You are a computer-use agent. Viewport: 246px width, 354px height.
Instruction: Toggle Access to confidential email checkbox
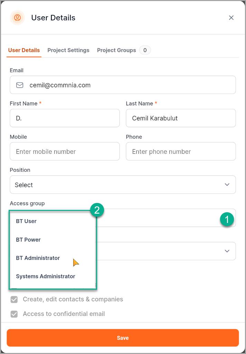14,314
